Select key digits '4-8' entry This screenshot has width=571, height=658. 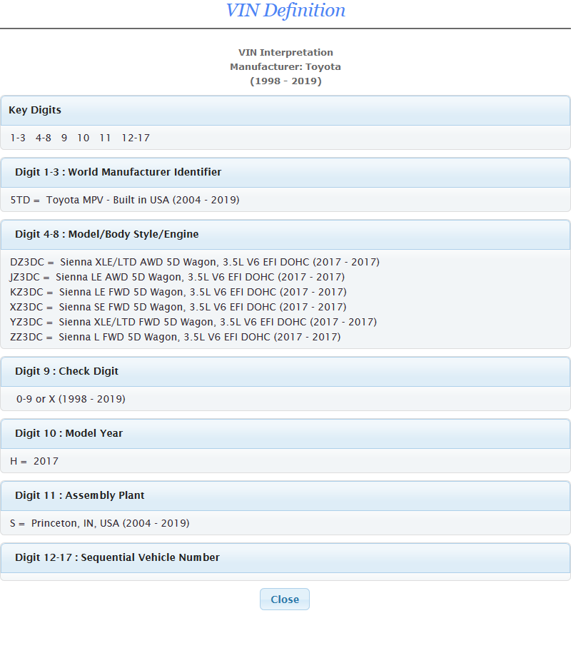pos(44,138)
